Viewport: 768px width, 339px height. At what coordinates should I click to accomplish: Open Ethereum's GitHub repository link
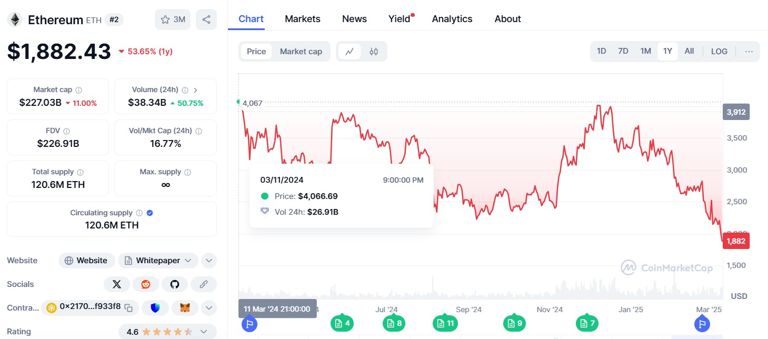(x=175, y=284)
